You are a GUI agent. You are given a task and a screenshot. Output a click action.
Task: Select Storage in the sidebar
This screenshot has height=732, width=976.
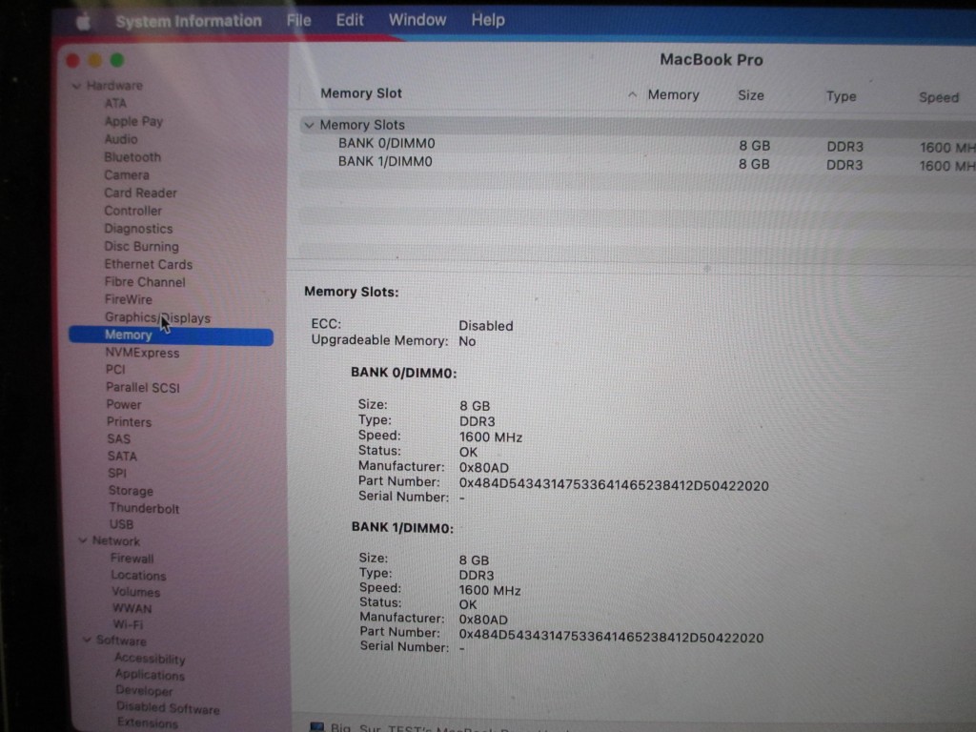[131, 491]
